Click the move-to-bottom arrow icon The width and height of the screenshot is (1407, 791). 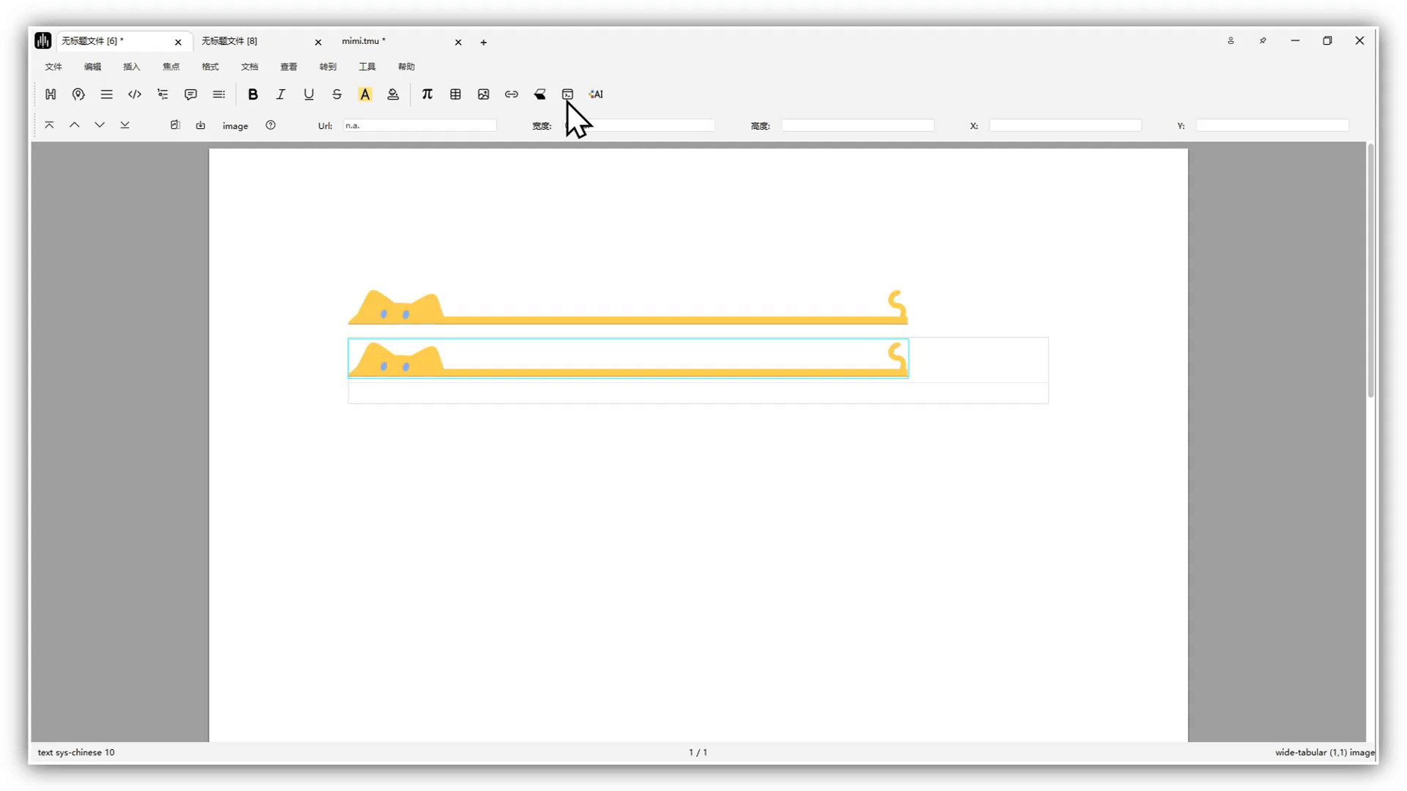(x=125, y=125)
